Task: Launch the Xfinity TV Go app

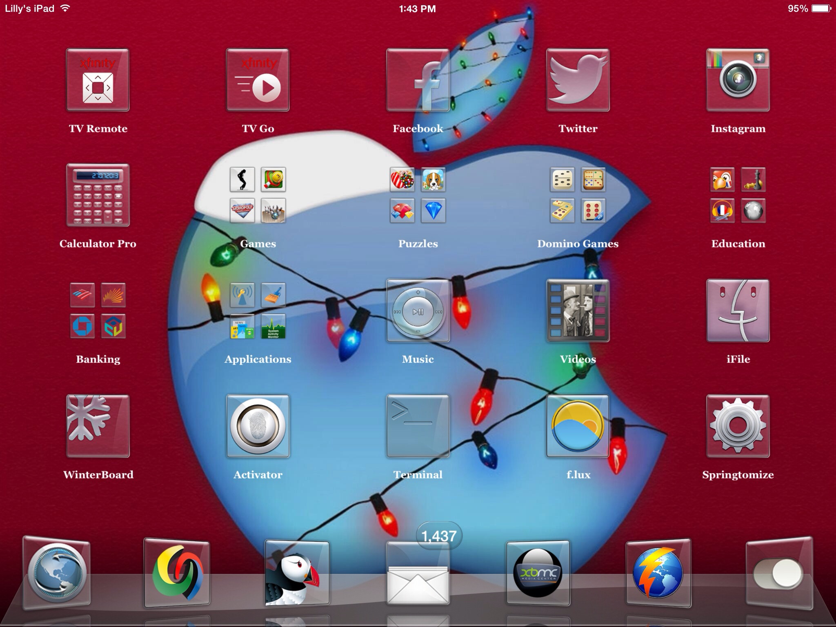Action: coord(258,80)
